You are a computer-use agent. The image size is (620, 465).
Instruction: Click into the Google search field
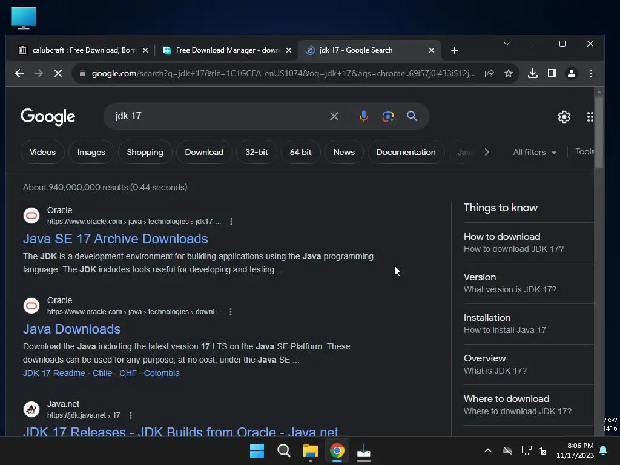[219, 116]
